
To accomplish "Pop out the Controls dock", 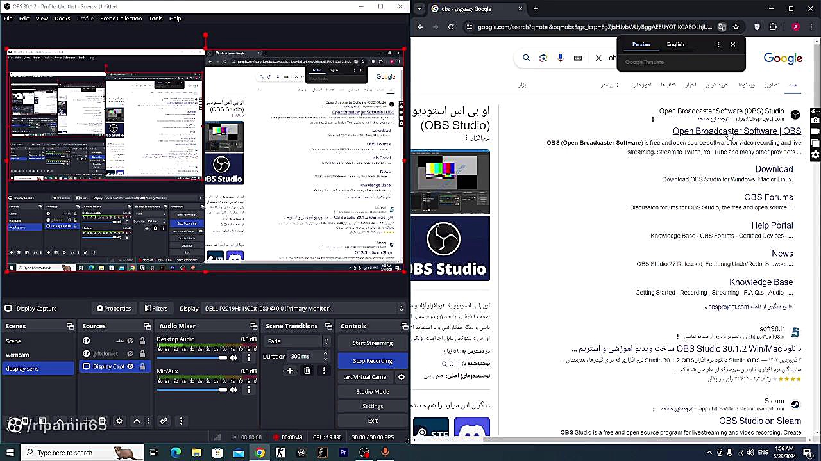I will tap(404, 326).
